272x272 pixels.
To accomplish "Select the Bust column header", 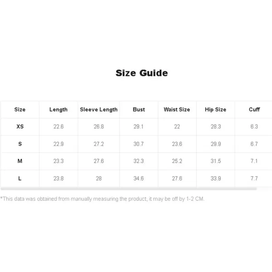I will tap(139, 109).
